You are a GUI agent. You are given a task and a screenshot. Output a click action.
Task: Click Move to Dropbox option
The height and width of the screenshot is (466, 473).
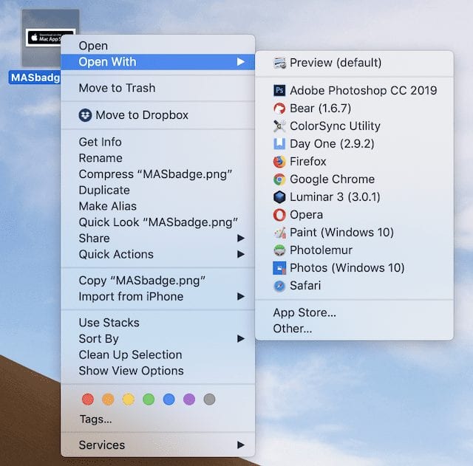[141, 114]
